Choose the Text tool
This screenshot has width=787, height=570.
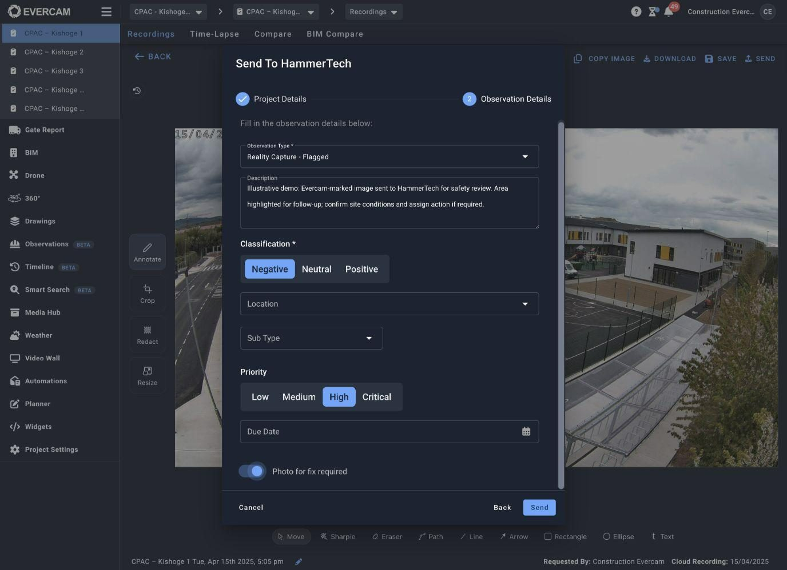tap(662, 536)
